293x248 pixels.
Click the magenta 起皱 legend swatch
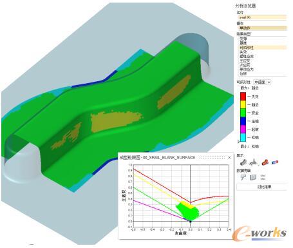pyautogui.click(x=243, y=129)
